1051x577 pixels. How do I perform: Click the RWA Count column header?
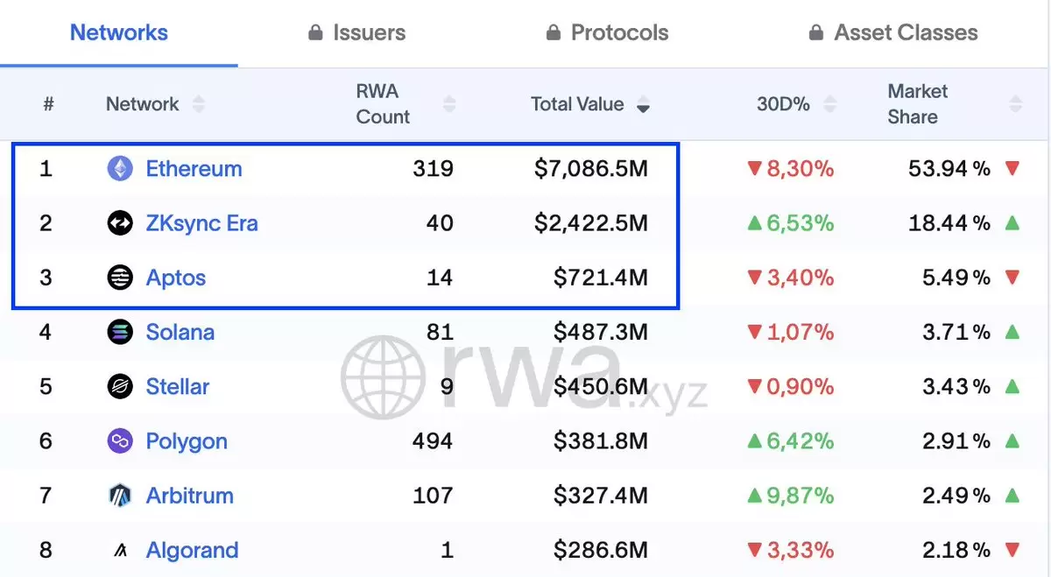(383, 104)
